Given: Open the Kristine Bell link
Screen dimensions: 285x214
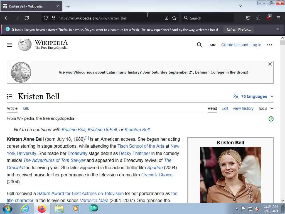Looking at the screenshot, I should [x=73, y=130].
